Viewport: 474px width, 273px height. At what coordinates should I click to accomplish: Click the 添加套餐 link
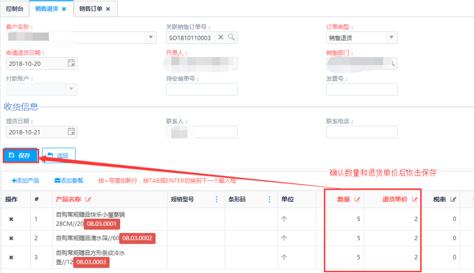[69, 180]
